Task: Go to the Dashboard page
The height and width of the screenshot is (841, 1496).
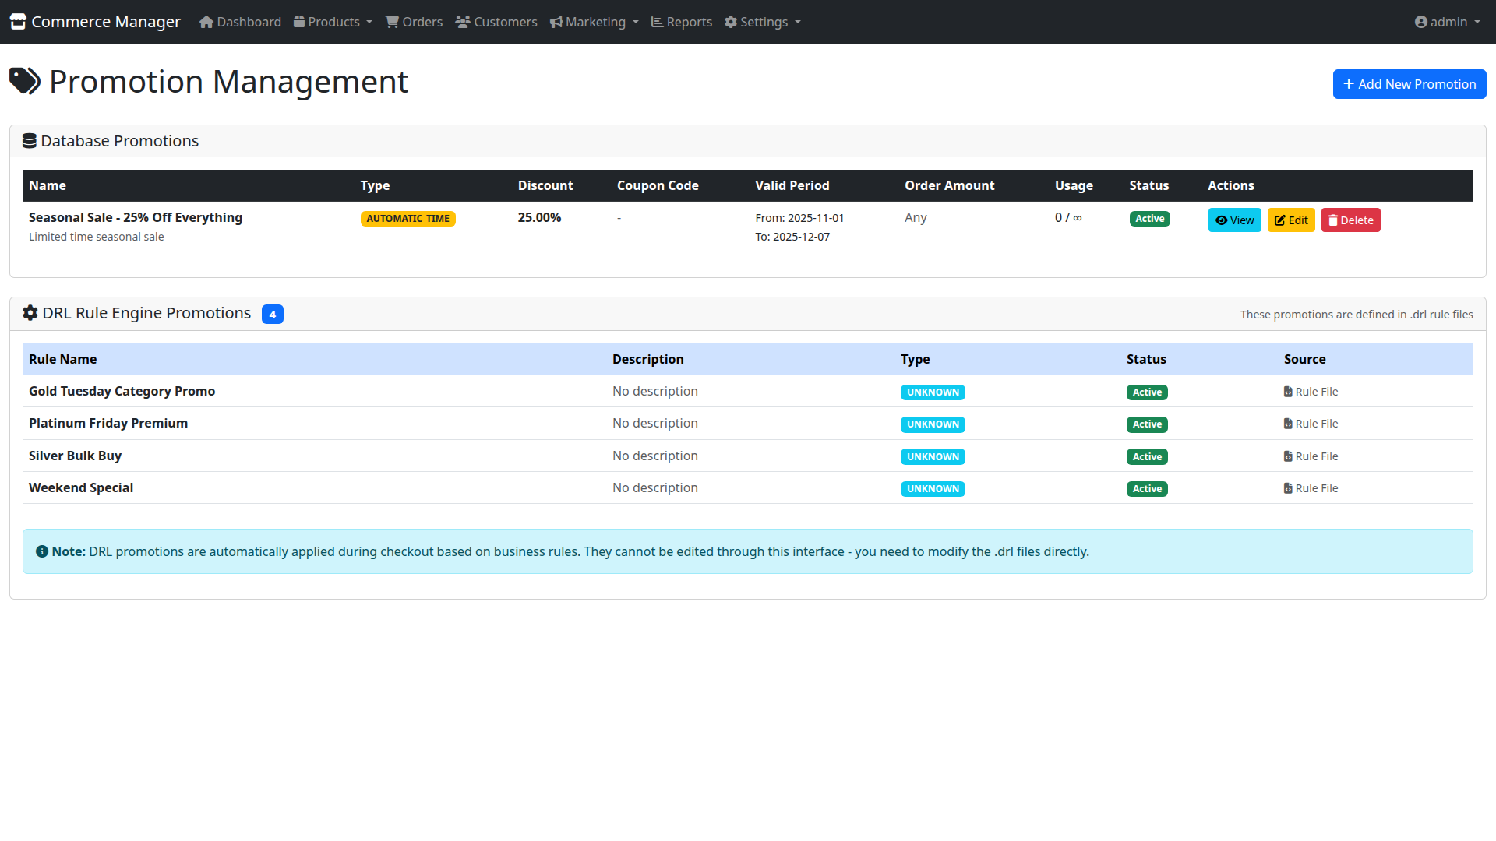Action: tap(240, 22)
